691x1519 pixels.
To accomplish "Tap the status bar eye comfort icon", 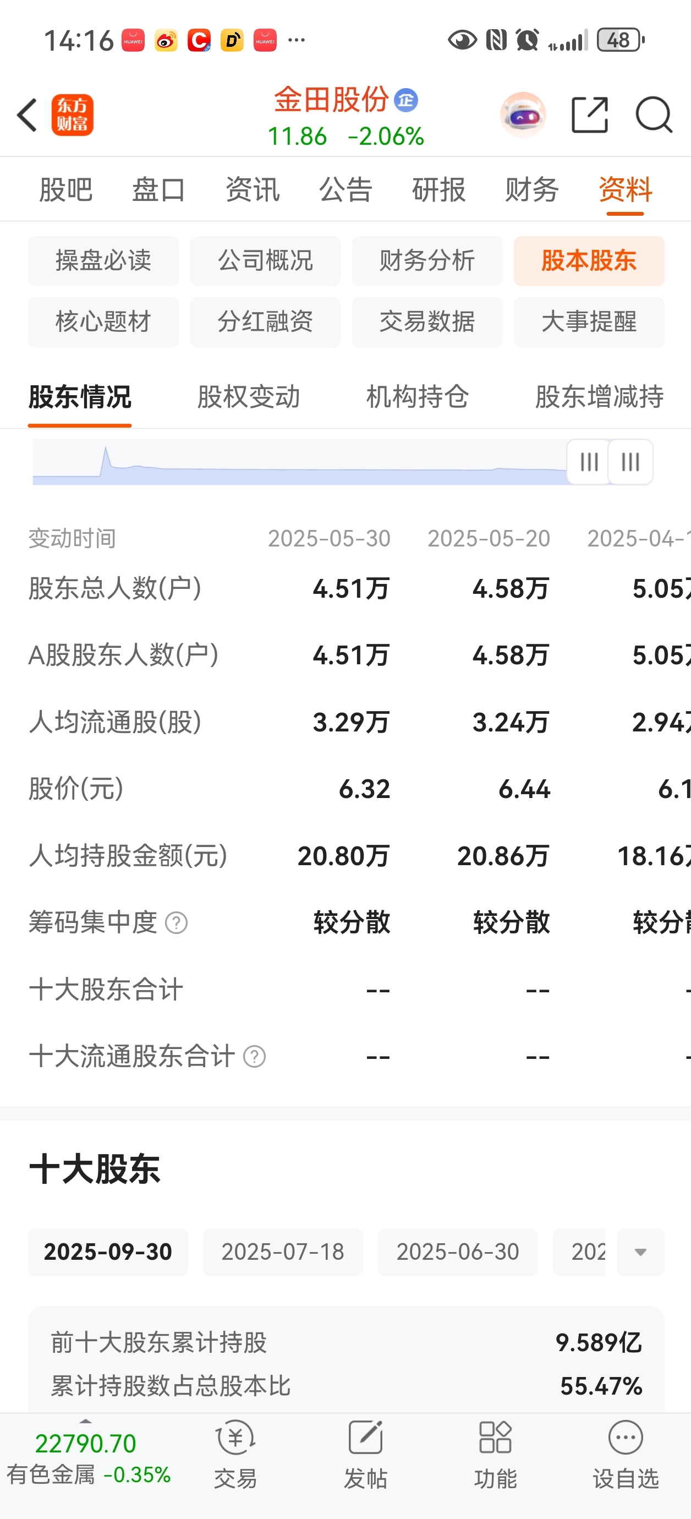I will coord(462,40).
